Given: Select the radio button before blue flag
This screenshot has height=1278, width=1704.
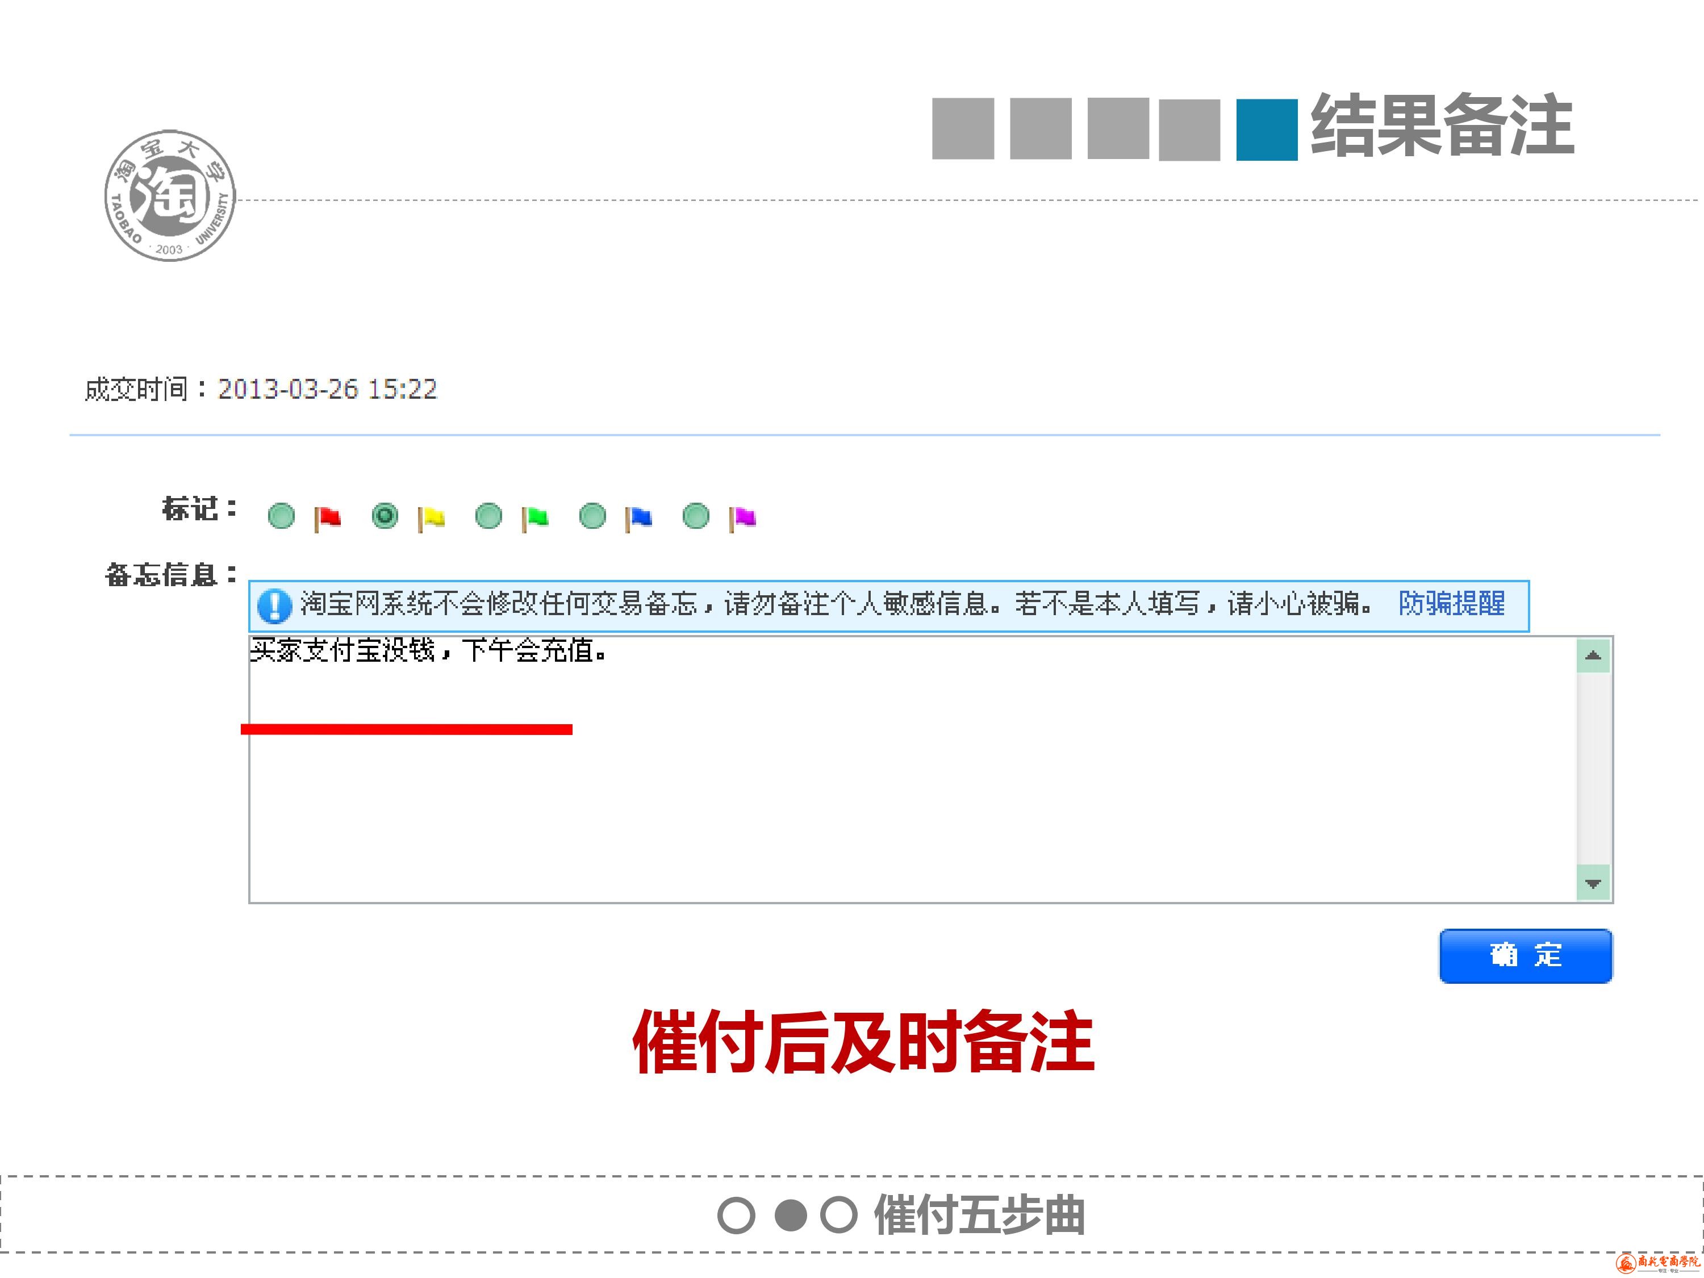Looking at the screenshot, I should click(592, 516).
